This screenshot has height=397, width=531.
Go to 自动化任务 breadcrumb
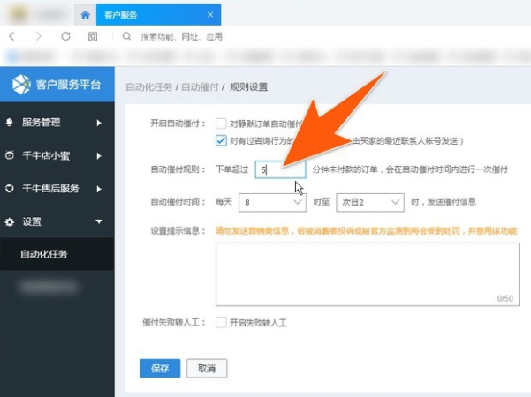click(x=149, y=87)
